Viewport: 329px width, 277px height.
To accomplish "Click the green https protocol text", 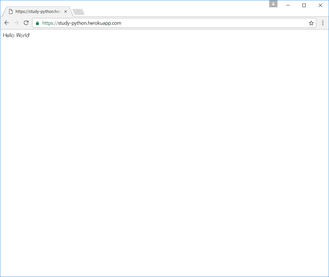I will 49,23.
